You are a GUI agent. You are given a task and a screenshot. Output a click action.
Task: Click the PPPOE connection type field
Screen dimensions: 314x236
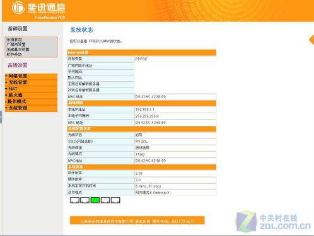click(175, 59)
